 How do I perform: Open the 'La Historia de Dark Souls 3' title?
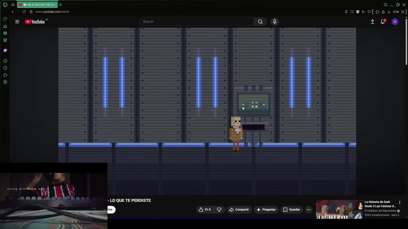pos(380,204)
